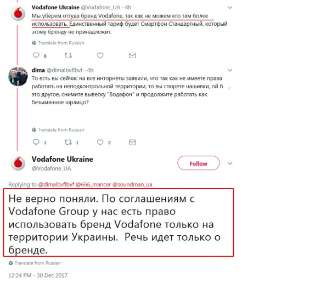Translate the first Vodafone tweet from Russian
The image size is (321, 283).
[58, 43]
